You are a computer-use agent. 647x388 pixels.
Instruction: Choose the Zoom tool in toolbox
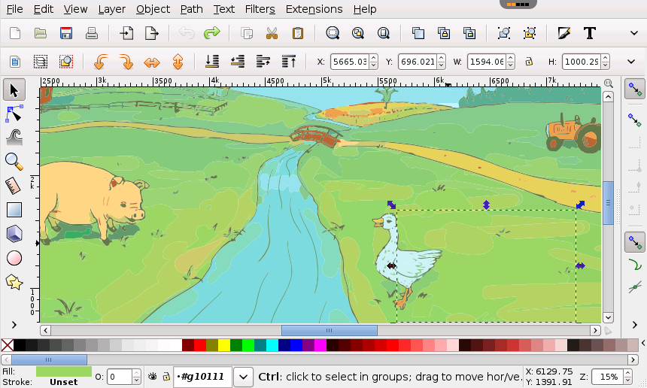pos(14,161)
